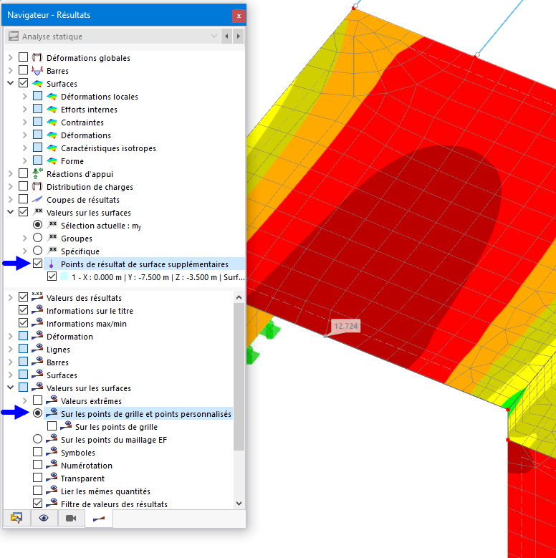
Task: Click the Efforts internes surface icon
Action: [52, 110]
